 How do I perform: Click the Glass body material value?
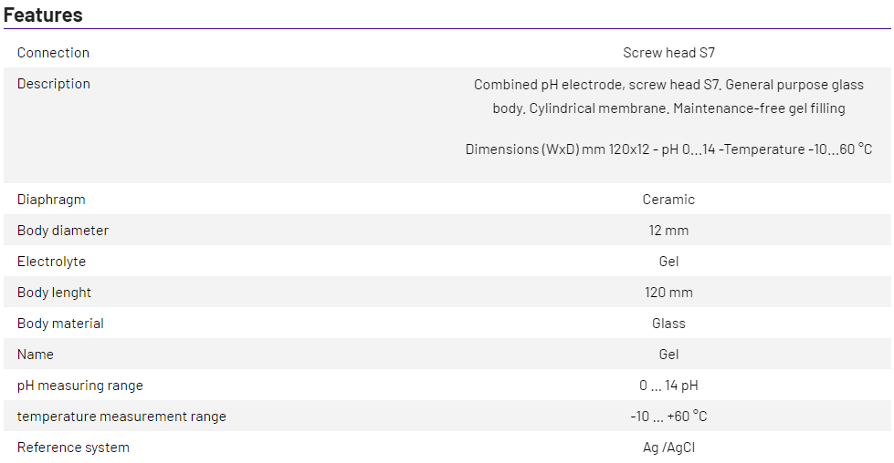click(x=668, y=324)
